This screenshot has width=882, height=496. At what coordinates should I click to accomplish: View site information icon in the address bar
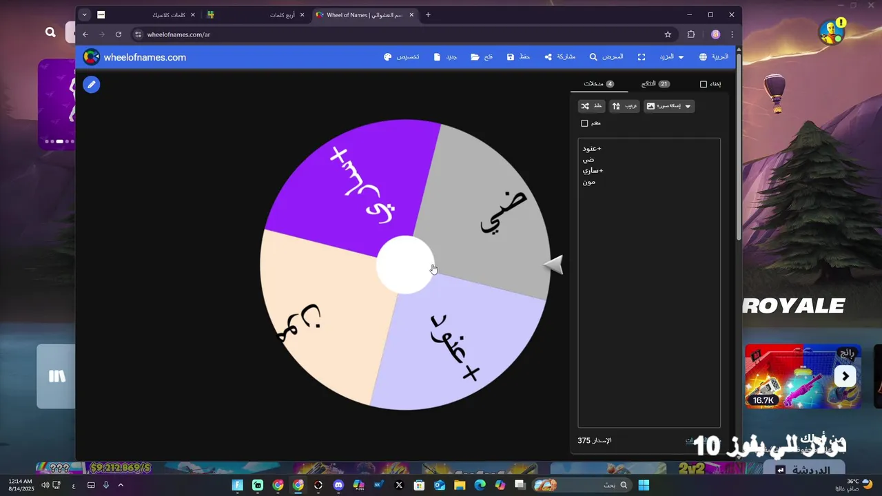(138, 34)
